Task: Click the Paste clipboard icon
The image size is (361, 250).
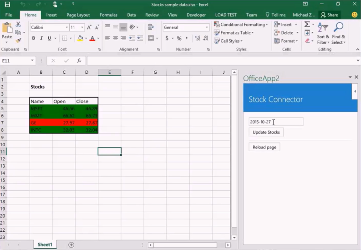Action: pos(7,28)
